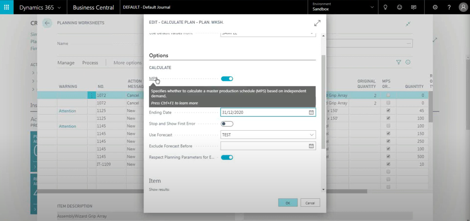Click the ellipsis in Name field
470x221 pixels.
409,43
